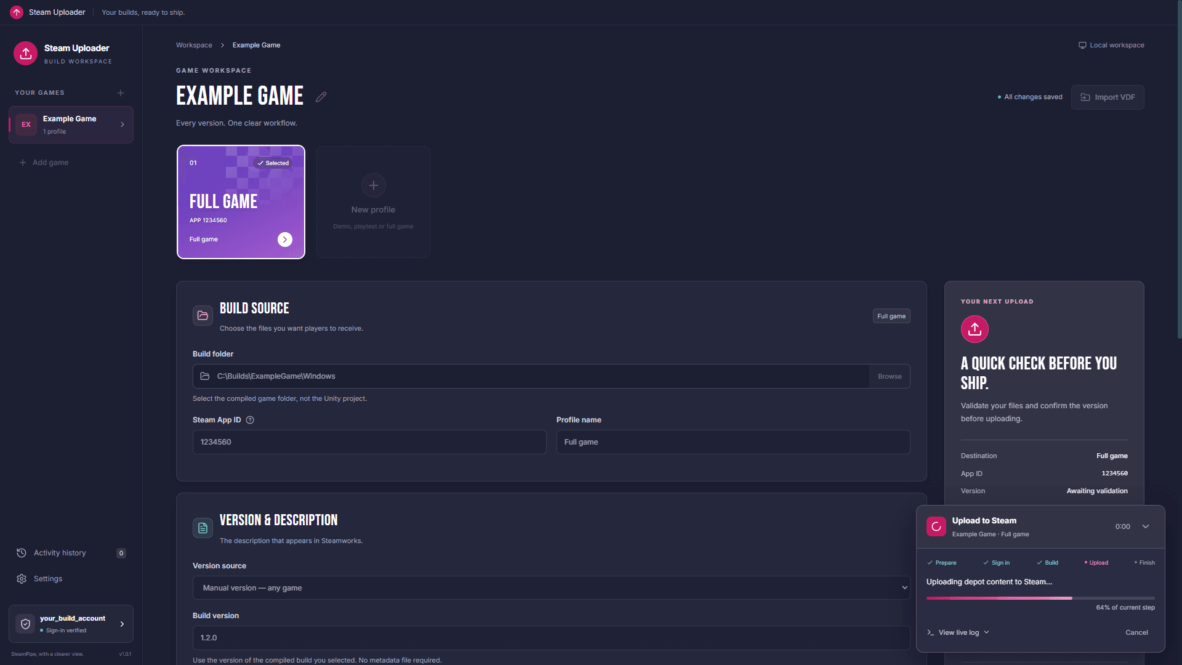1182x665 pixels.
Task: Click Add game in sidebar
Action: (x=44, y=163)
